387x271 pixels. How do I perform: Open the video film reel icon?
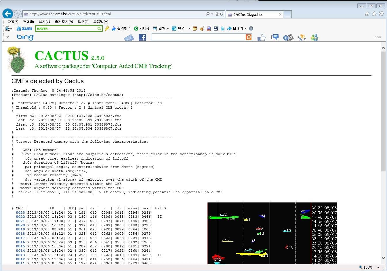pos(288,37)
